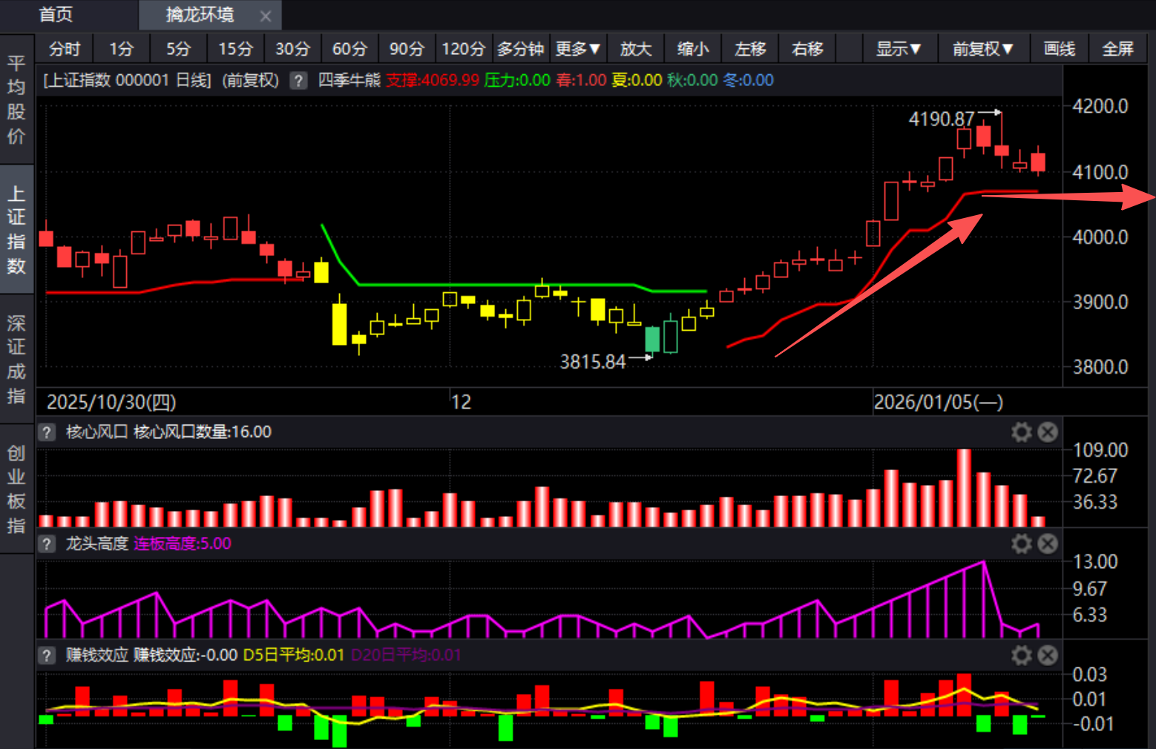Click the 13.00 axis value in 龙头高度
1156x749 pixels.
click(x=1095, y=561)
